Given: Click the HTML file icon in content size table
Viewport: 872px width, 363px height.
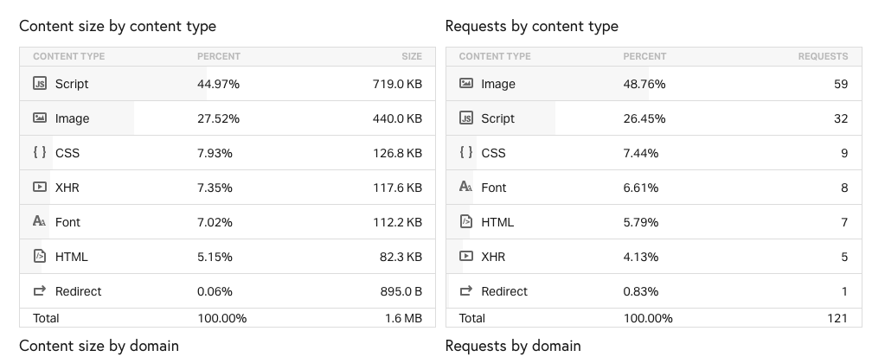Looking at the screenshot, I should (40, 256).
